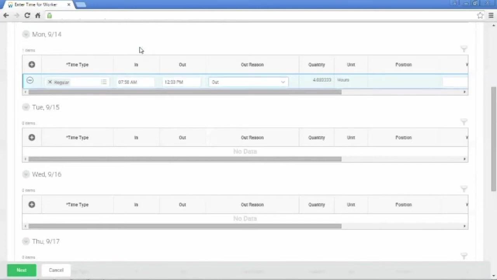This screenshot has width=497, height=280.
Task: Add a time row for Tue, 9/15
Action: point(32,137)
